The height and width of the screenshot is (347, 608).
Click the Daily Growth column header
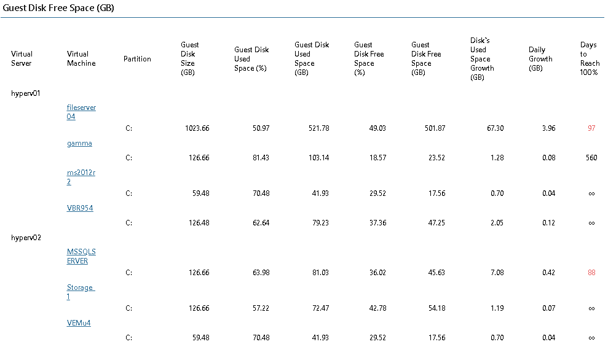coord(540,59)
